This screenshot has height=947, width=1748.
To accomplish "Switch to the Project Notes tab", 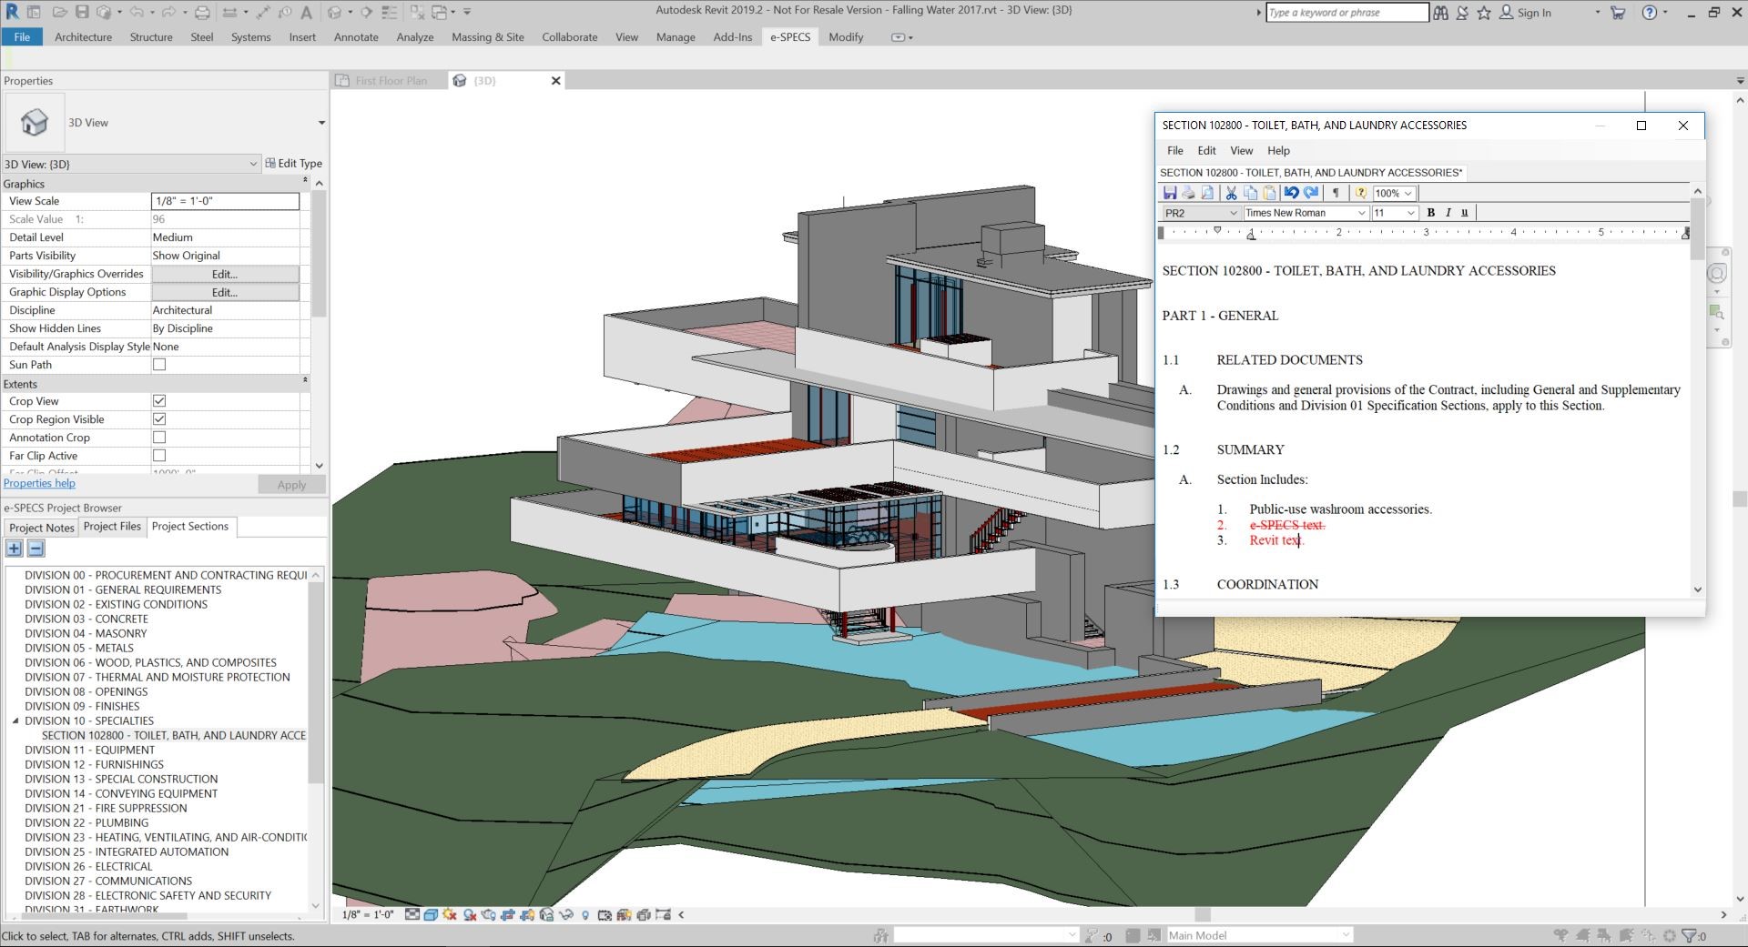I will 42,528.
